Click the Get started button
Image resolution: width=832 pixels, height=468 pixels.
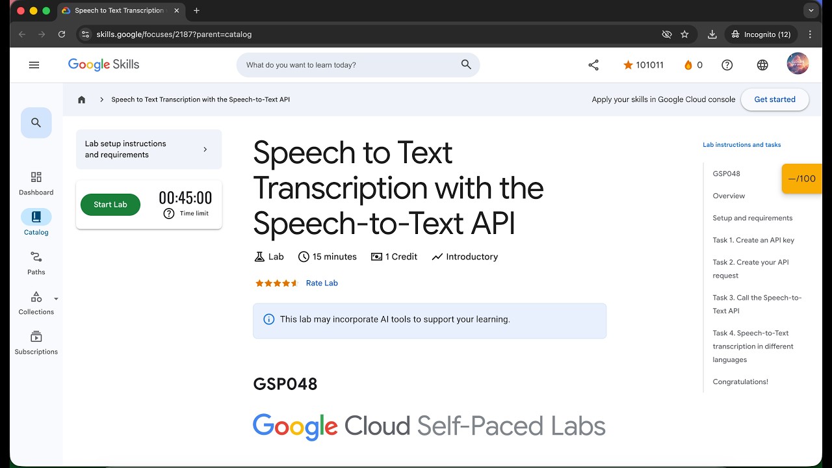[775, 99]
